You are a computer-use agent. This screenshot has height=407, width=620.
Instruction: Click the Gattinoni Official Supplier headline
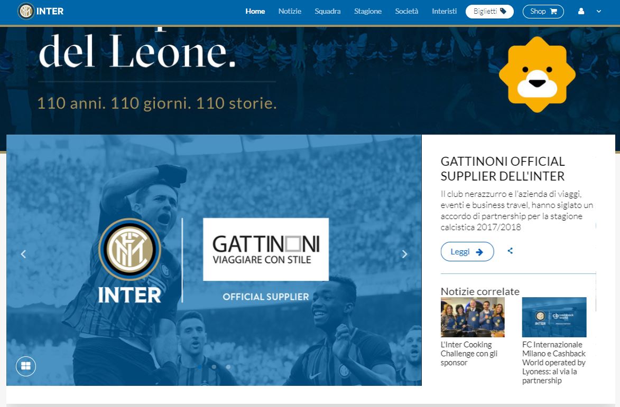pyautogui.click(x=503, y=168)
